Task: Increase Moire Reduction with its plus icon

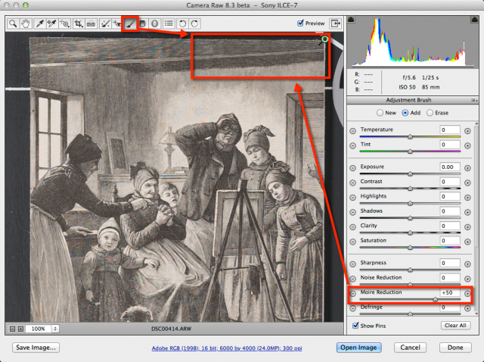Action: click(x=467, y=293)
